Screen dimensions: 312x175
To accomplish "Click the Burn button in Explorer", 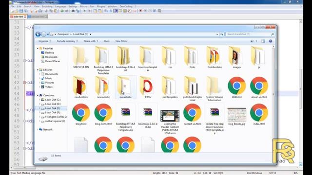I will click(x=107, y=41).
